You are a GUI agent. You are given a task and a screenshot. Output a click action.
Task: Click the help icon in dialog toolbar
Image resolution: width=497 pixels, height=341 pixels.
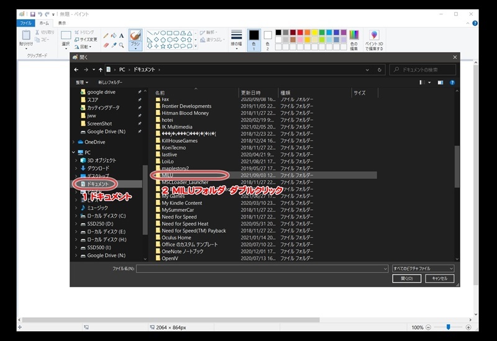click(x=452, y=82)
